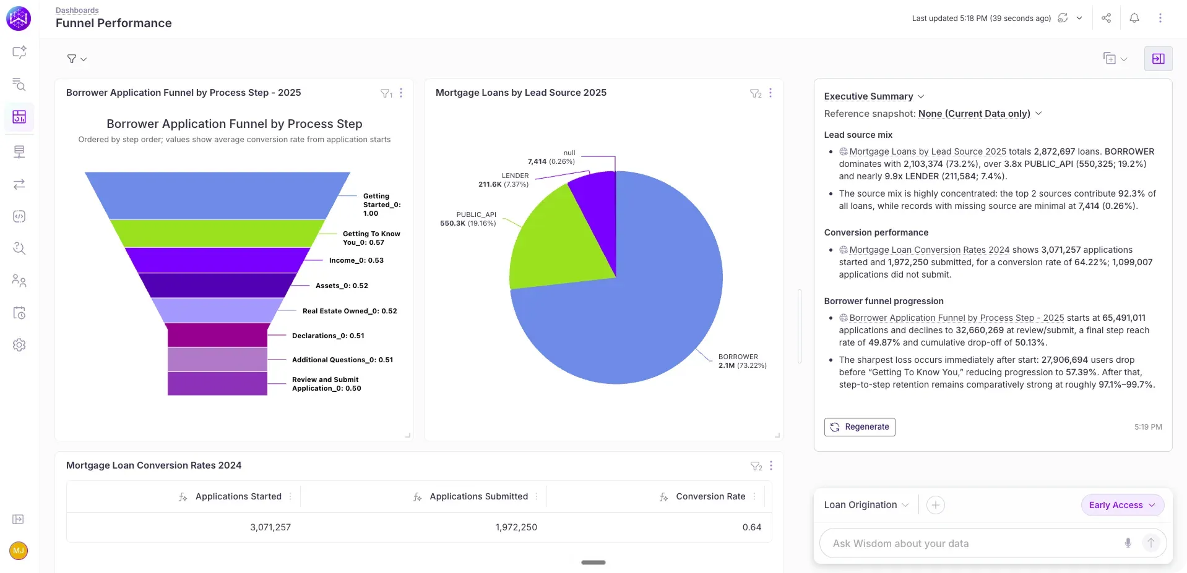The width and height of the screenshot is (1187, 573).
Task: Open the search list icon in sidebar
Action: (19, 85)
